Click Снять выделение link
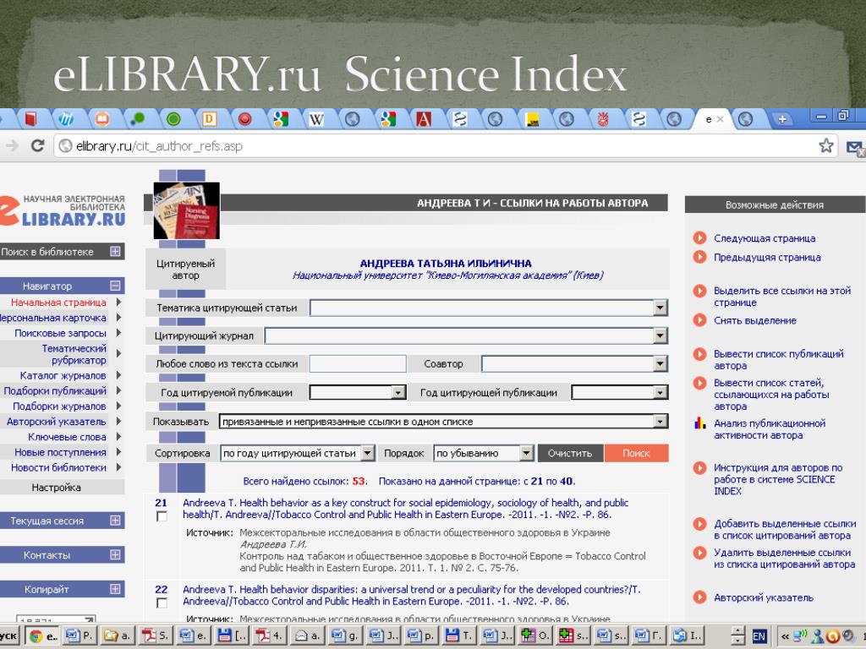This screenshot has width=866, height=649. click(x=755, y=320)
